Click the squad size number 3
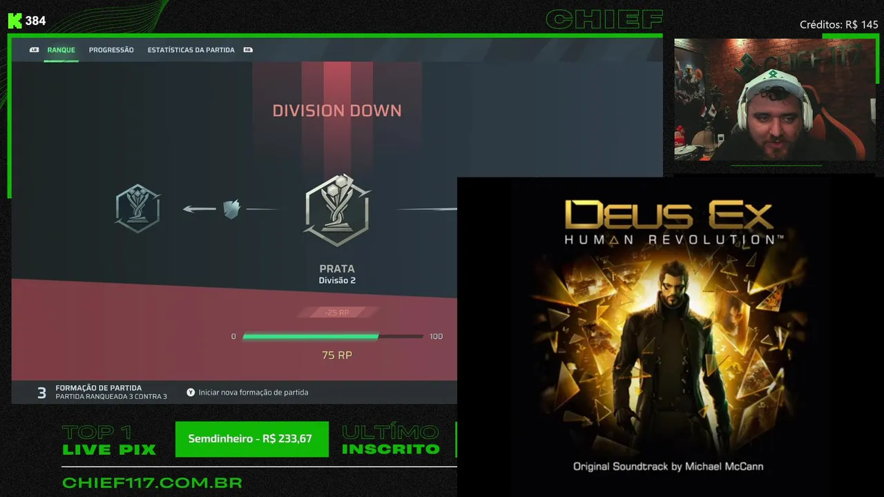This screenshot has width=884, height=497. [41, 393]
